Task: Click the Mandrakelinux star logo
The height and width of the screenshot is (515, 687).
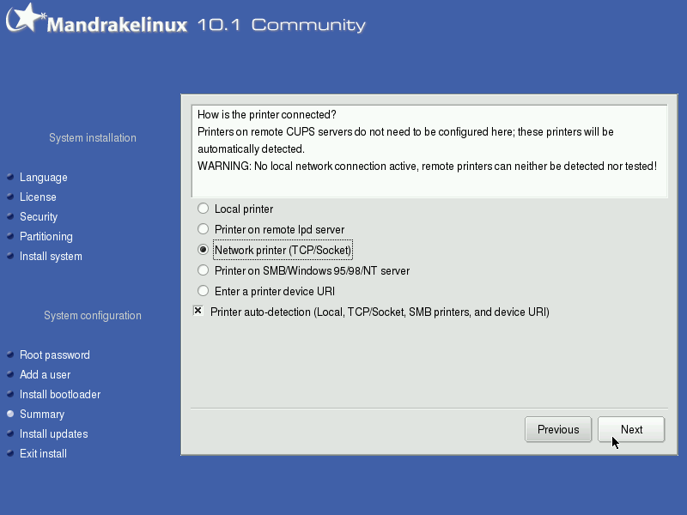Action: [x=26, y=17]
